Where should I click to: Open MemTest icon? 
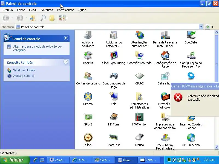[x=114, y=140]
